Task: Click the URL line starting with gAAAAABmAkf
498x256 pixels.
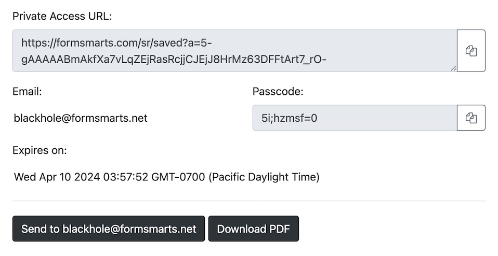Action: click(x=174, y=59)
